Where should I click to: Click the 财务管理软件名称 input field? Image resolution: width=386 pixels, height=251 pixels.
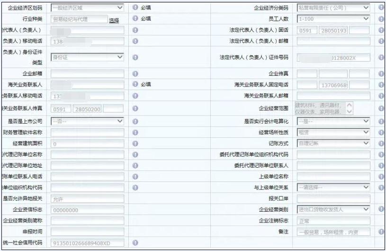pyautogui.click(x=87, y=132)
